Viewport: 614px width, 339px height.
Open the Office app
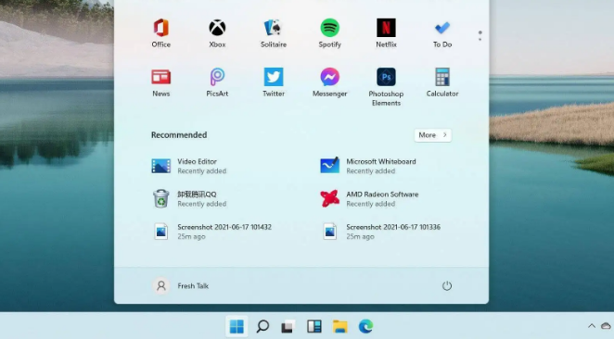pos(161,33)
